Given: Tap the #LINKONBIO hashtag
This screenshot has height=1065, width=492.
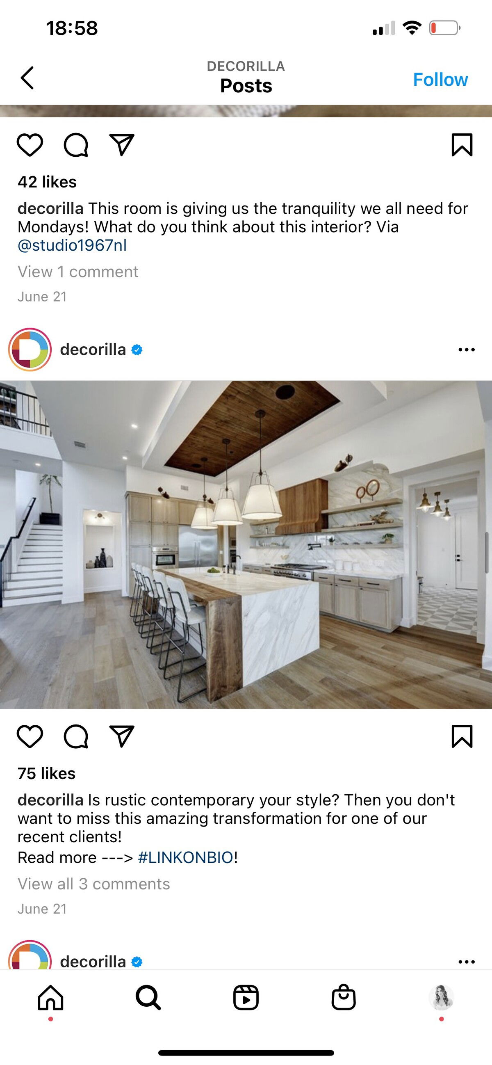Looking at the screenshot, I should point(186,857).
